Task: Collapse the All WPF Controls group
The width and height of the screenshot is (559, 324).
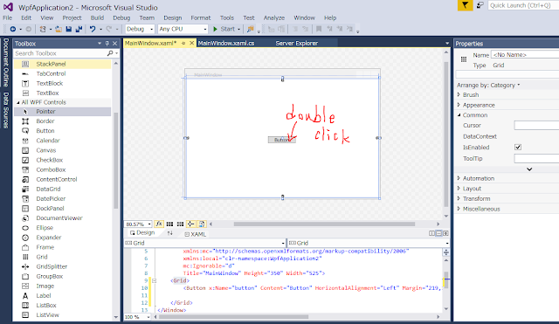Action: (18, 102)
